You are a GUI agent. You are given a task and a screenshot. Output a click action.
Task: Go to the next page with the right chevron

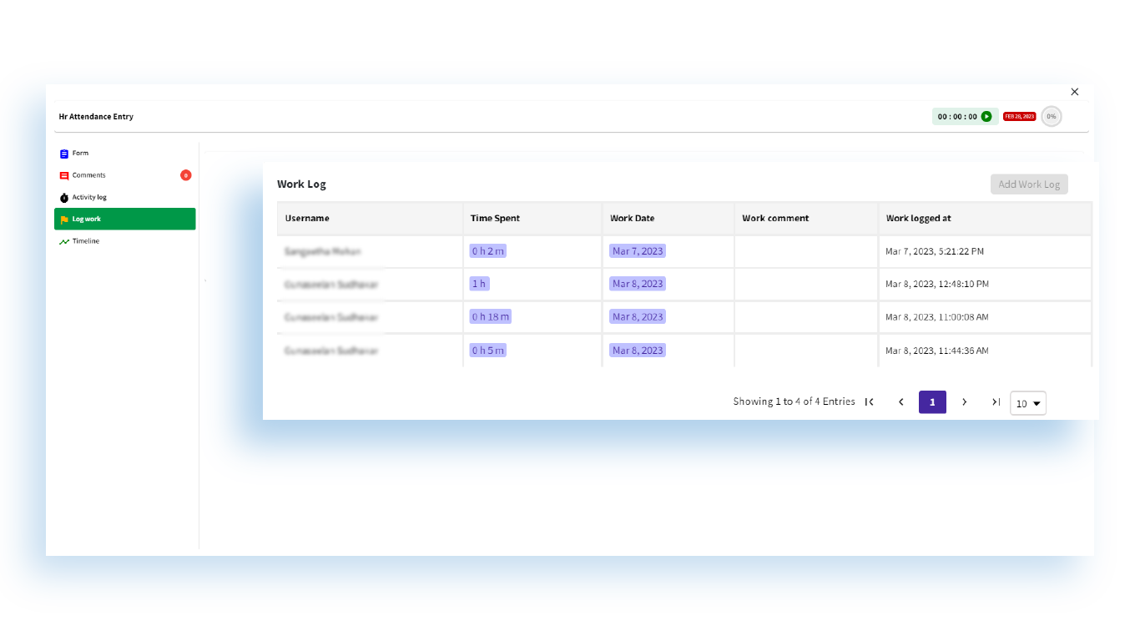(x=964, y=401)
